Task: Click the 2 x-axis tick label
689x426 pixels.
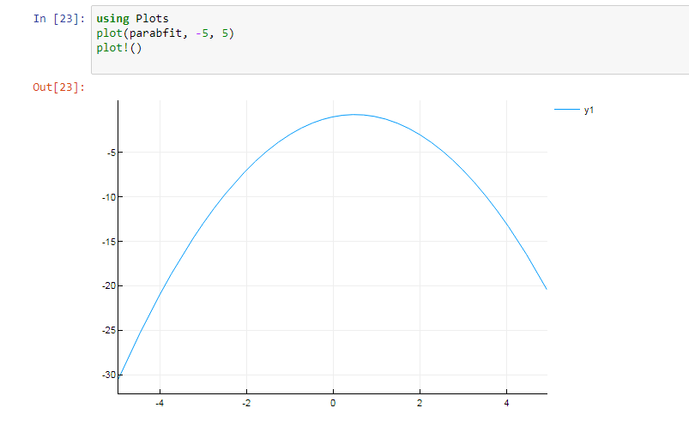Action: 420,403
